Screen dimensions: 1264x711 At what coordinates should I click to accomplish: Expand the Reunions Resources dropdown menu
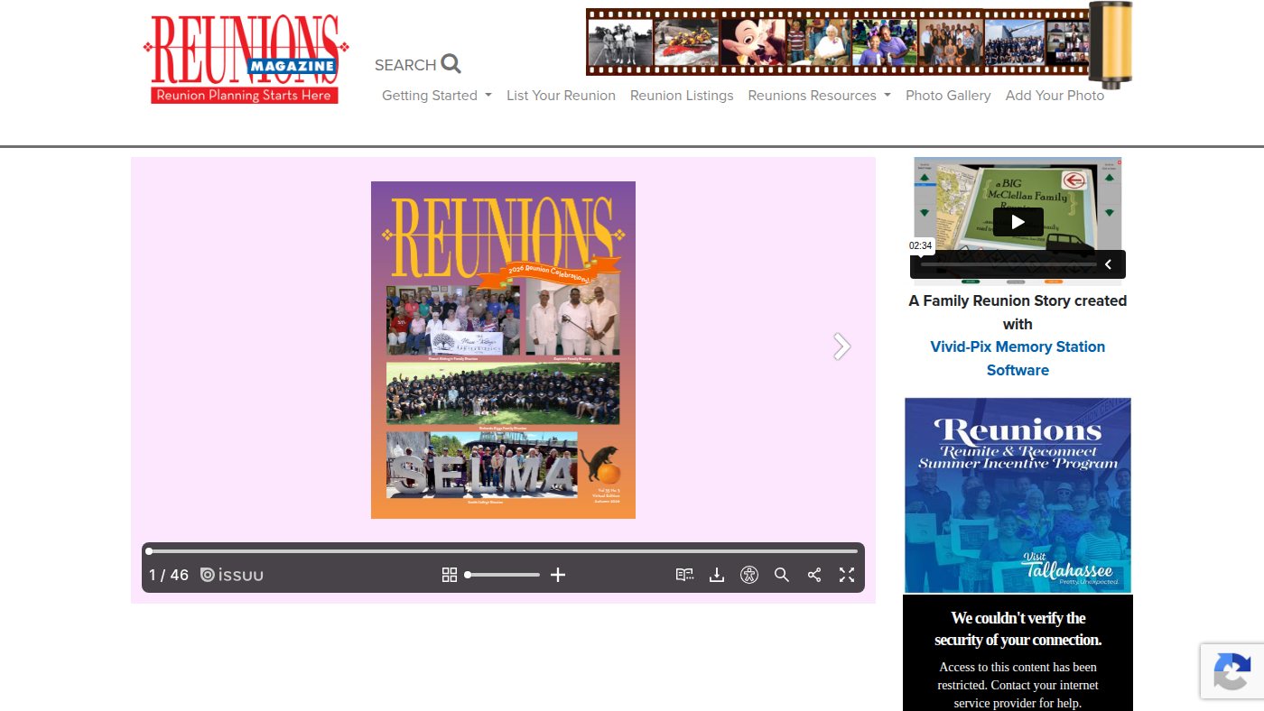click(819, 96)
